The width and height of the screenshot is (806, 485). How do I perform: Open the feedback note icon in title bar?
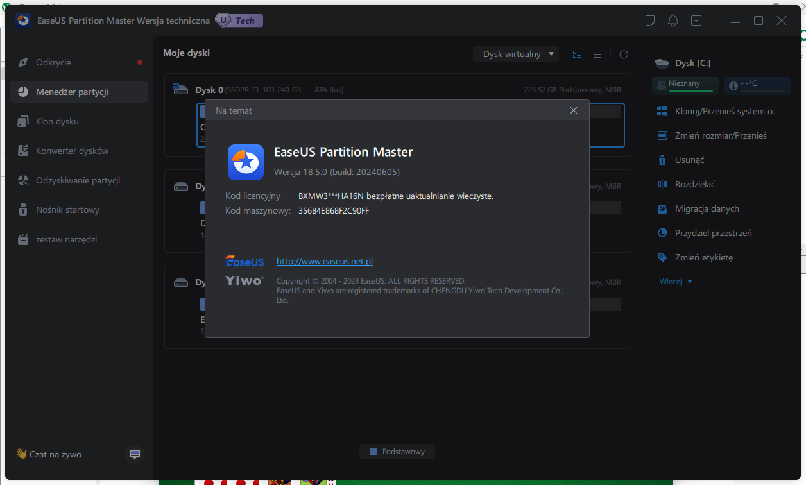(x=650, y=21)
